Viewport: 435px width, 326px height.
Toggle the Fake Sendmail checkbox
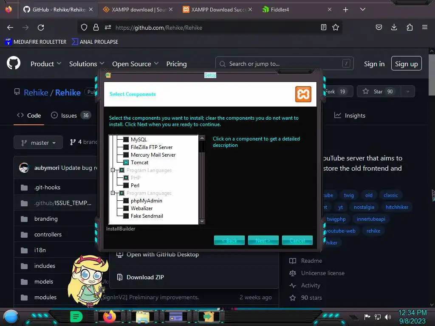126,216
